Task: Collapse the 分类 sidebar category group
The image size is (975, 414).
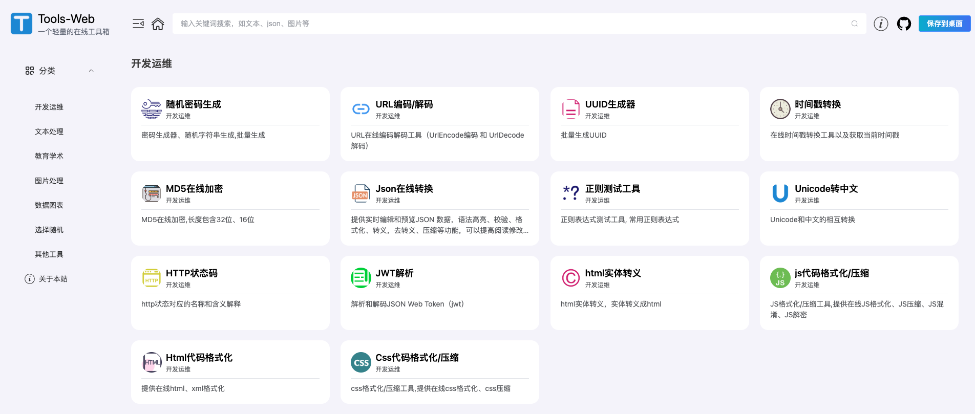Action: pyautogui.click(x=91, y=71)
